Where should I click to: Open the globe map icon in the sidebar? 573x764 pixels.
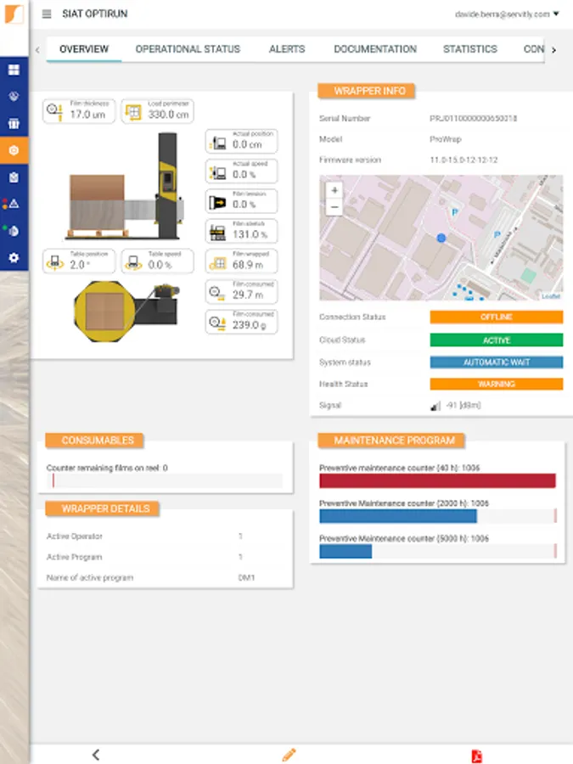pos(14,97)
